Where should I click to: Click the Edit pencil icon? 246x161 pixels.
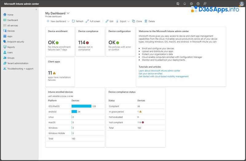(x=107, y=21)
